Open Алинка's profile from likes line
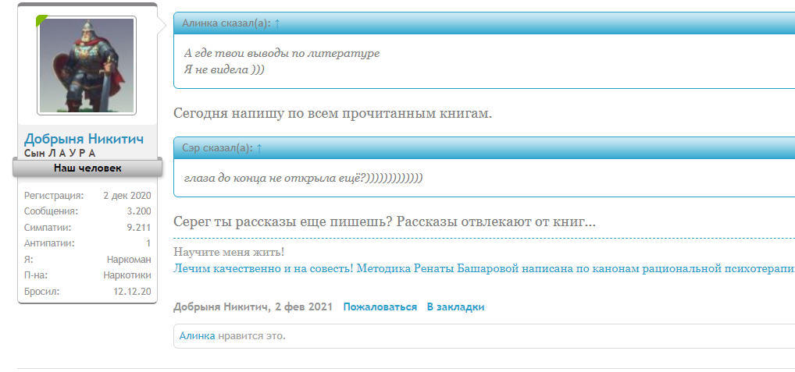 198,335
